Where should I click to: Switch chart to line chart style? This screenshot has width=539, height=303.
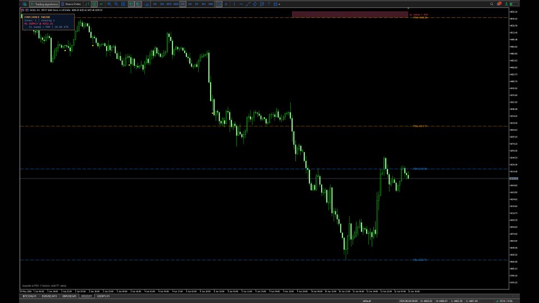(101, 4)
